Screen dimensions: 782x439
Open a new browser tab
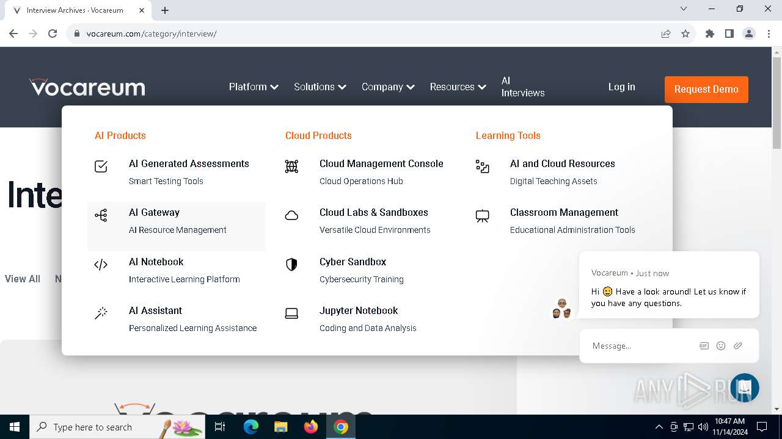165,10
